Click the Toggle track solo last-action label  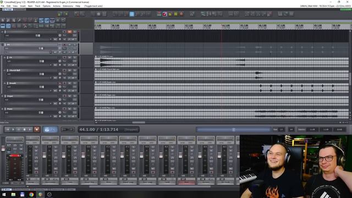pos(93,6)
